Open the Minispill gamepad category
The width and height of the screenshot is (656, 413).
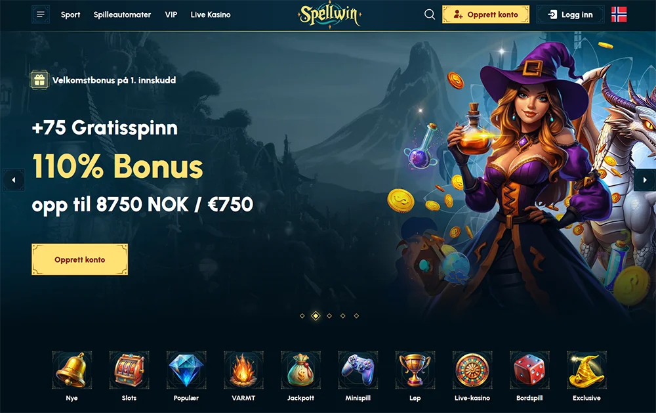(x=358, y=370)
